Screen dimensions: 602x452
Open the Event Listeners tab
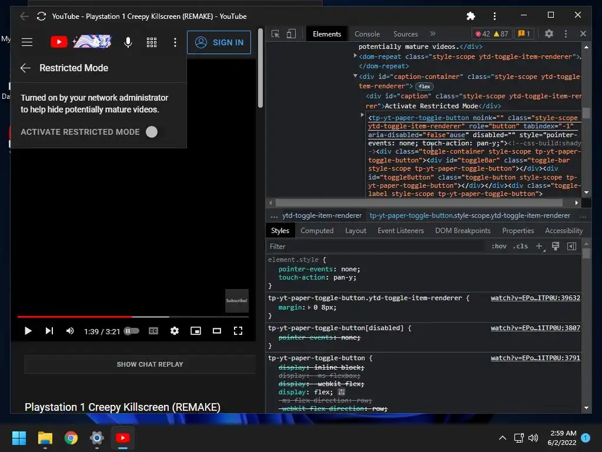point(400,231)
